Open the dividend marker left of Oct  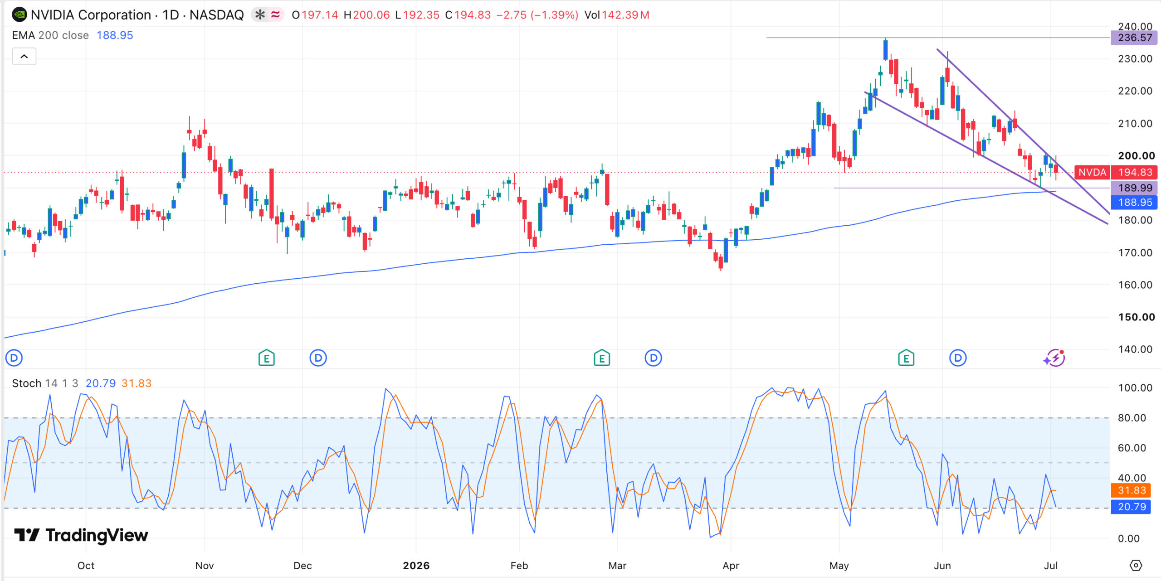pyautogui.click(x=14, y=358)
